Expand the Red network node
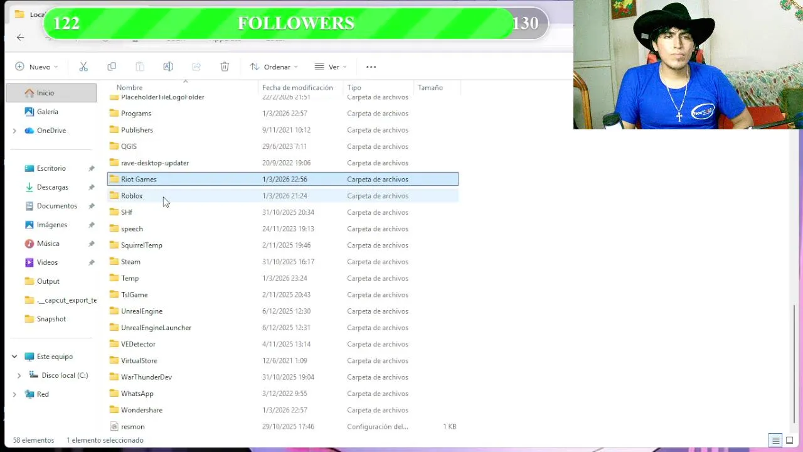The image size is (803, 452). pyautogui.click(x=14, y=394)
